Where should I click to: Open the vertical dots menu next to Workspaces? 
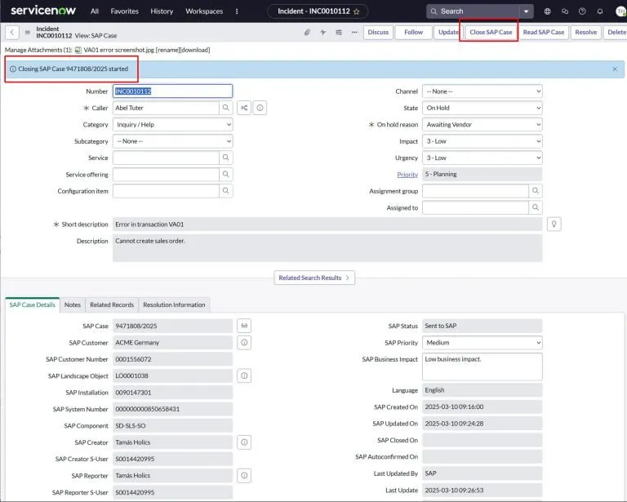click(237, 11)
